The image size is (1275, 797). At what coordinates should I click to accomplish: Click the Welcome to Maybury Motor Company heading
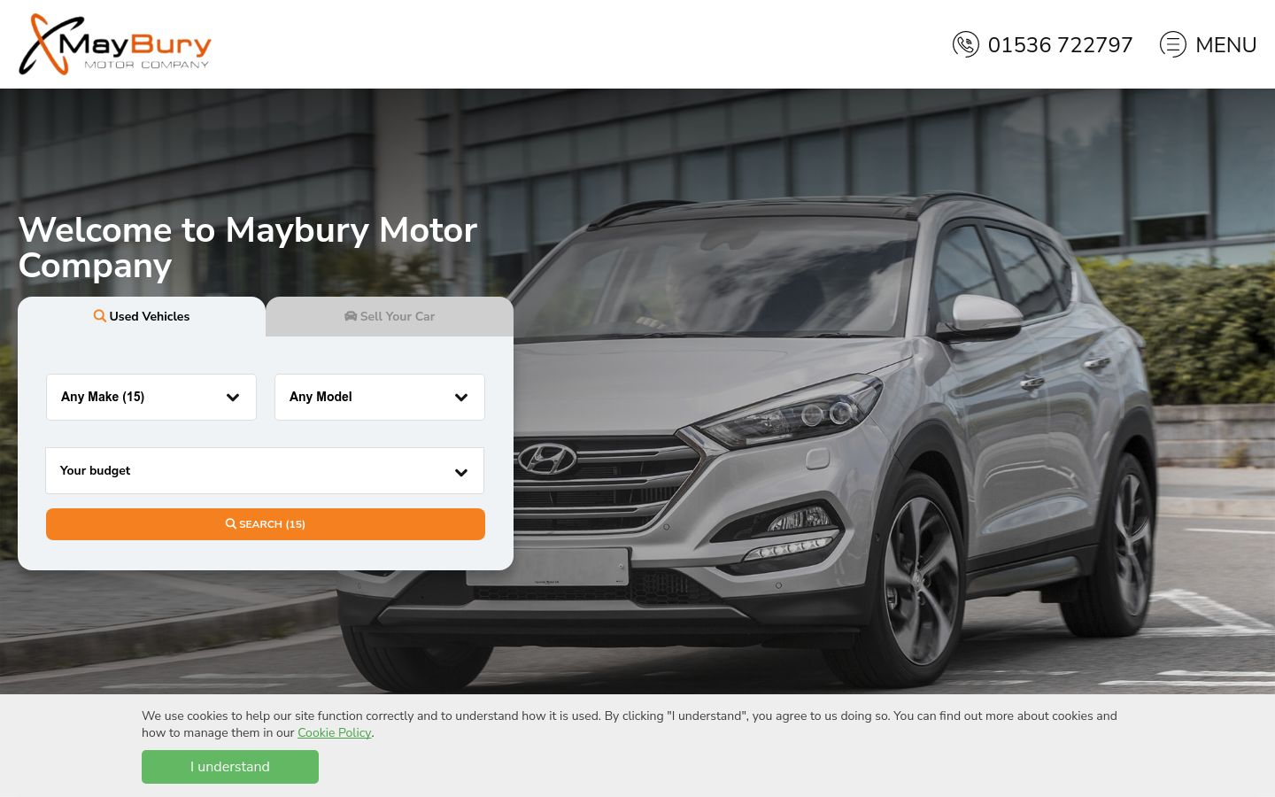click(248, 247)
